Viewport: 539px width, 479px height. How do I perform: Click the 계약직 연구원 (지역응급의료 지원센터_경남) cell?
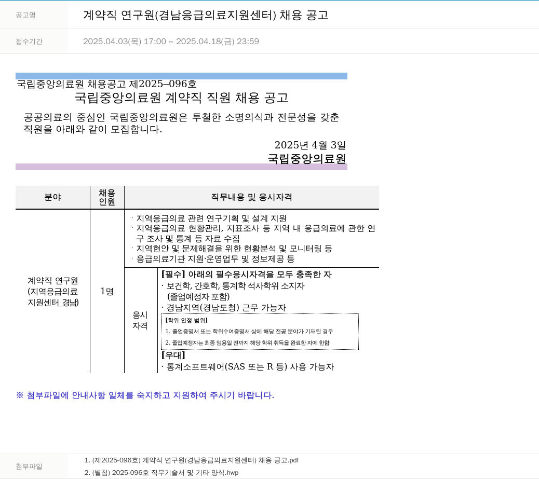click(53, 291)
